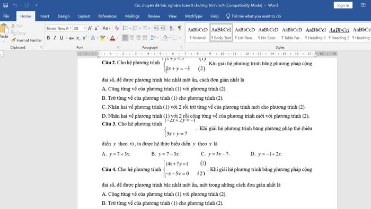
Task: Toggle Italic formatting
Action: (55, 38)
